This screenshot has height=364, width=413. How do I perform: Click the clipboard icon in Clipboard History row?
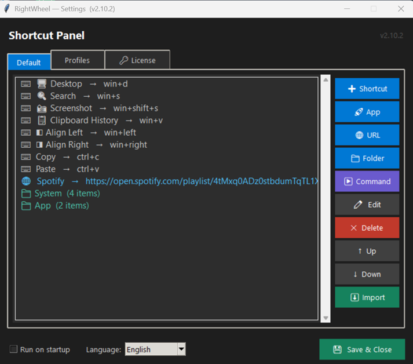pos(42,121)
